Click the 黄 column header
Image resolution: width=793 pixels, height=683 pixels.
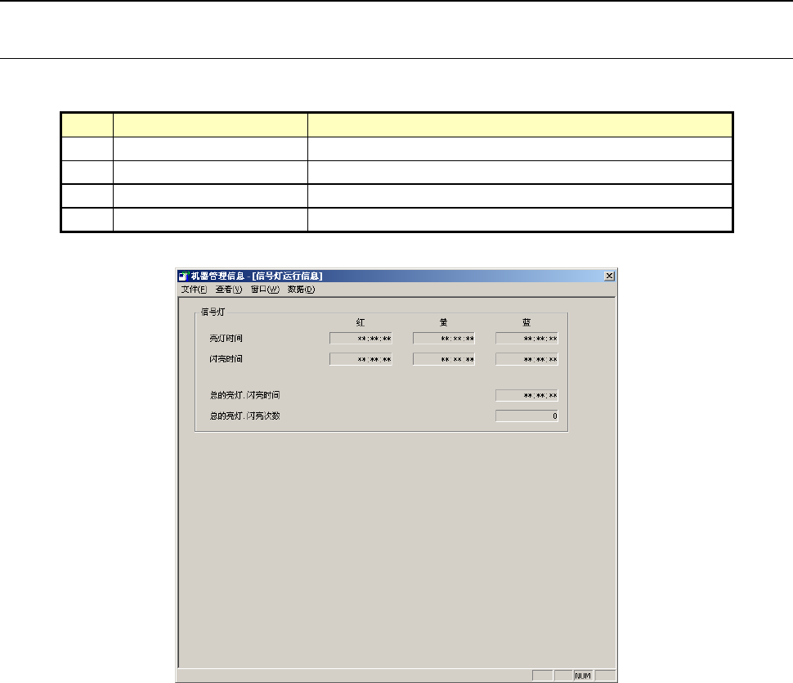click(x=444, y=322)
